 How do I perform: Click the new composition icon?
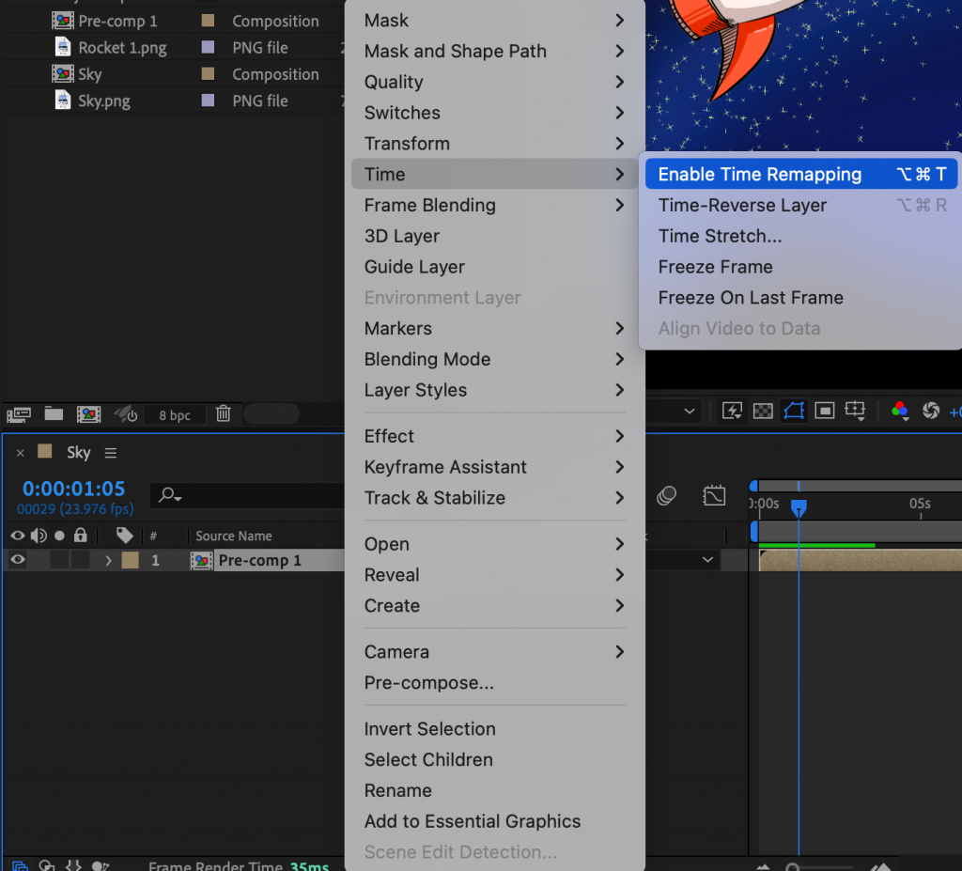[x=88, y=414]
